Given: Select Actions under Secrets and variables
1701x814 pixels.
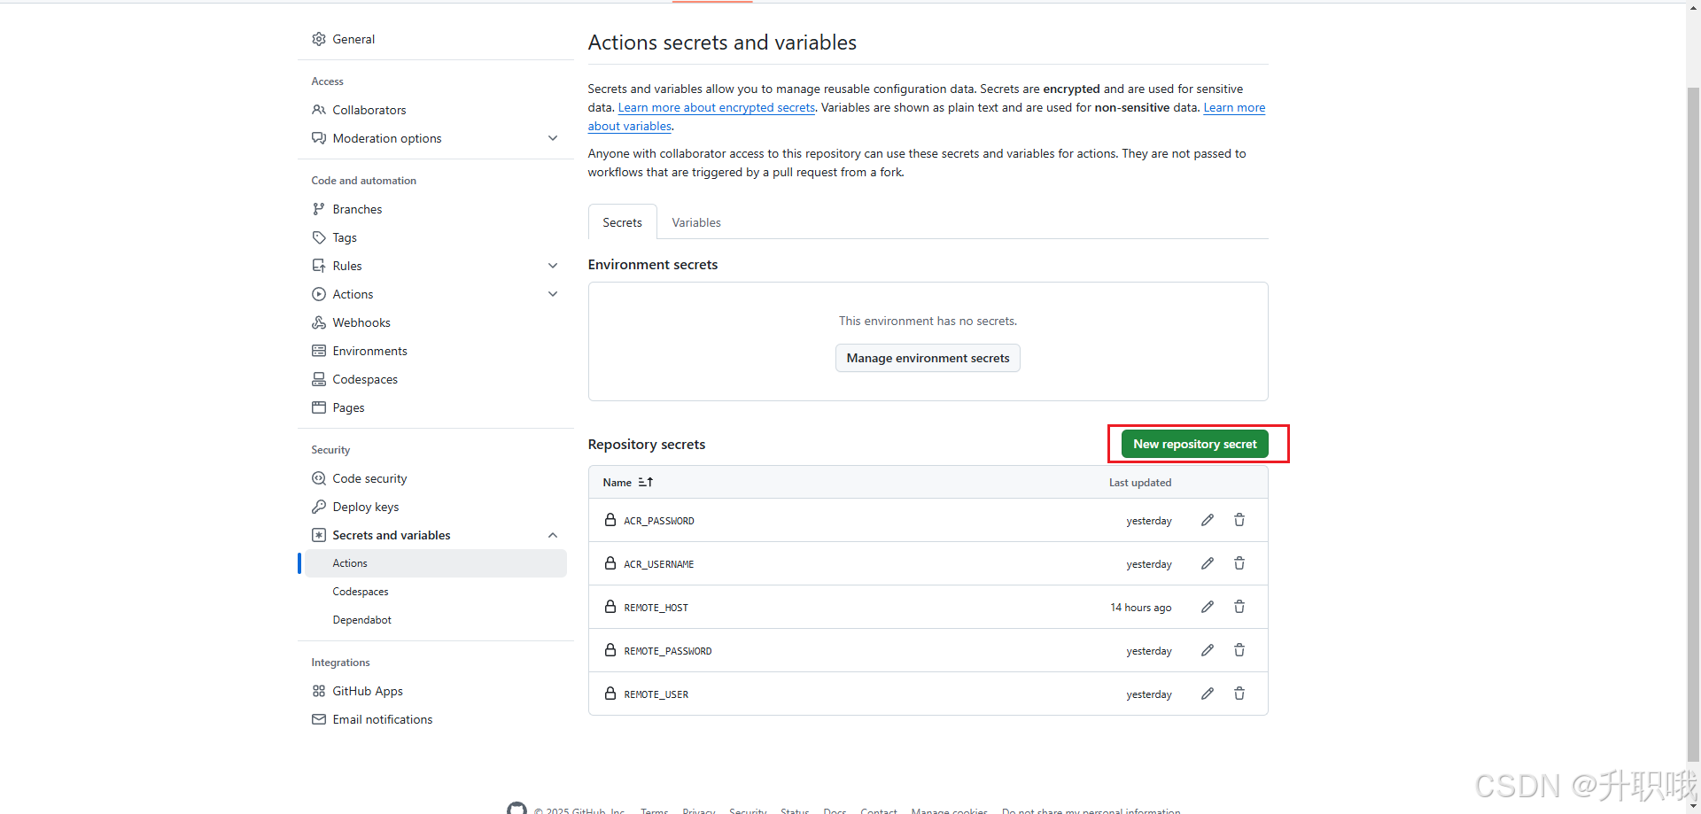Looking at the screenshot, I should coord(436,563).
